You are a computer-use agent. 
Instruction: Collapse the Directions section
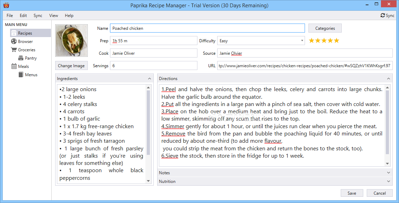(388, 79)
